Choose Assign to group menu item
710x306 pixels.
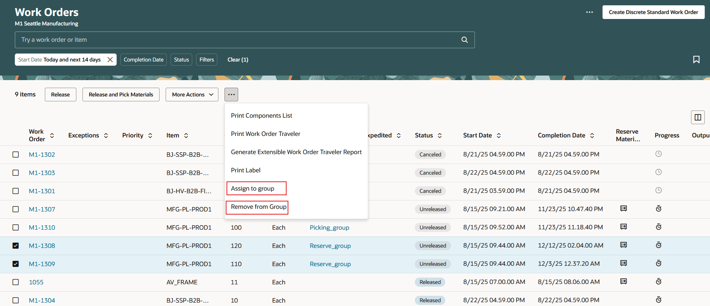coord(253,189)
